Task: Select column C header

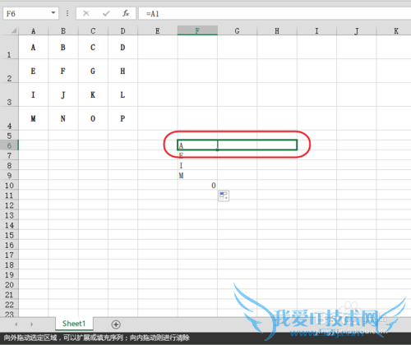Action: click(x=93, y=31)
